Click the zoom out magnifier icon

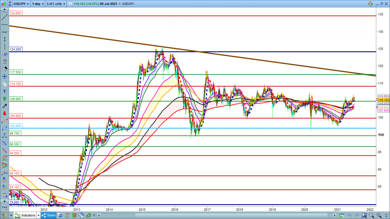pyautogui.click(x=372, y=215)
